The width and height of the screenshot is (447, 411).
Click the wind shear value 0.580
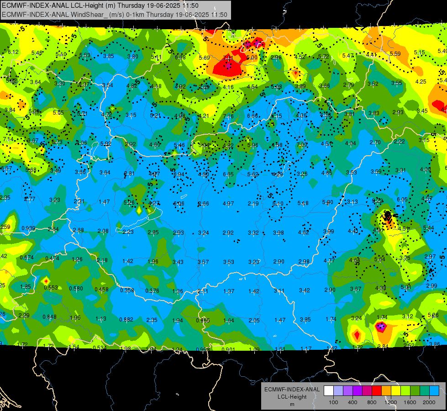coord(76,288)
